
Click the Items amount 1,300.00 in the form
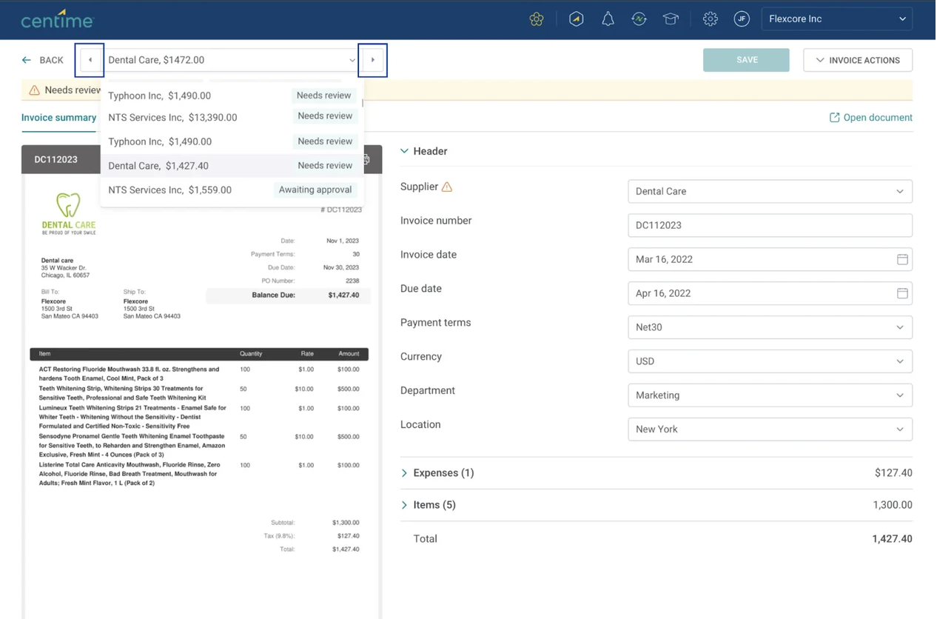(893, 505)
